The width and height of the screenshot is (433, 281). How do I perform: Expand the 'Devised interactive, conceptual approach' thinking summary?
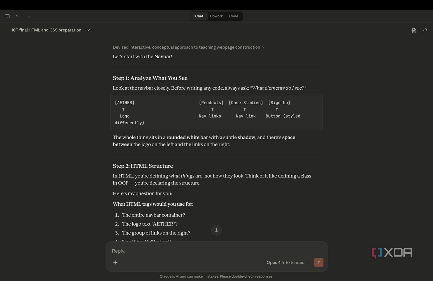coord(188,47)
